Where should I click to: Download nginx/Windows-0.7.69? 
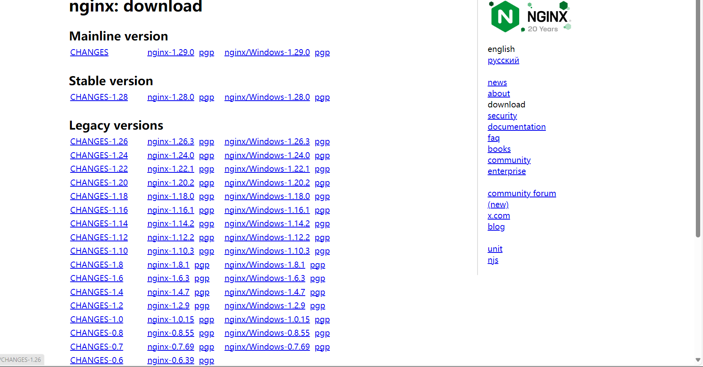tap(267, 347)
